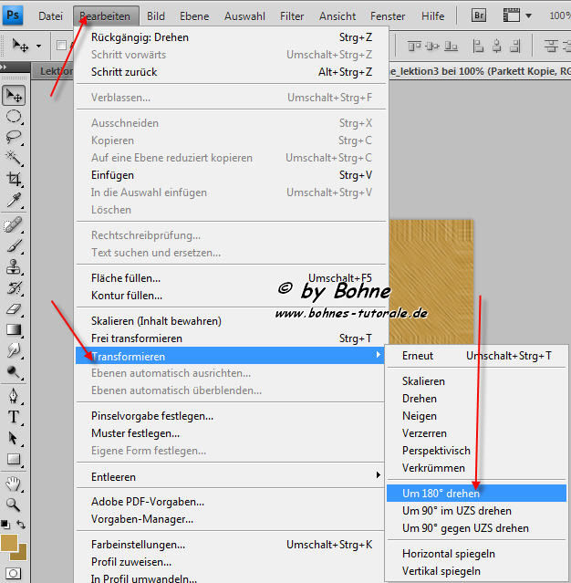The width and height of the screenshot is (571, 583).
Task: Select the Hand tool
Action: [15, 483]
